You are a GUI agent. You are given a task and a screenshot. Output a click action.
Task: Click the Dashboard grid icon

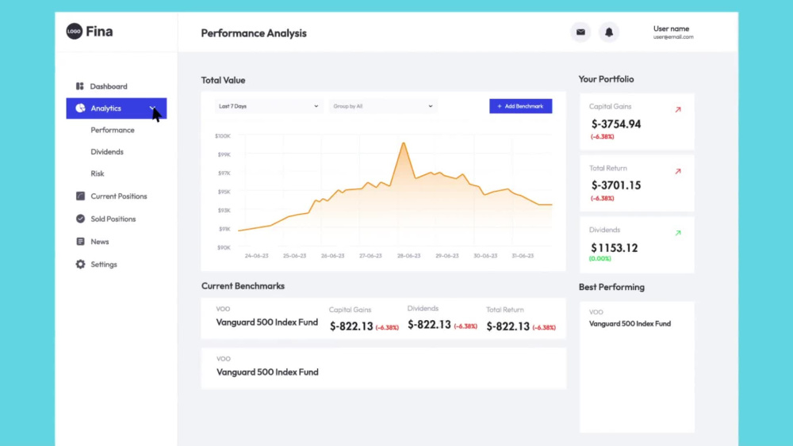pyautogui.click(x=80, y=86)
